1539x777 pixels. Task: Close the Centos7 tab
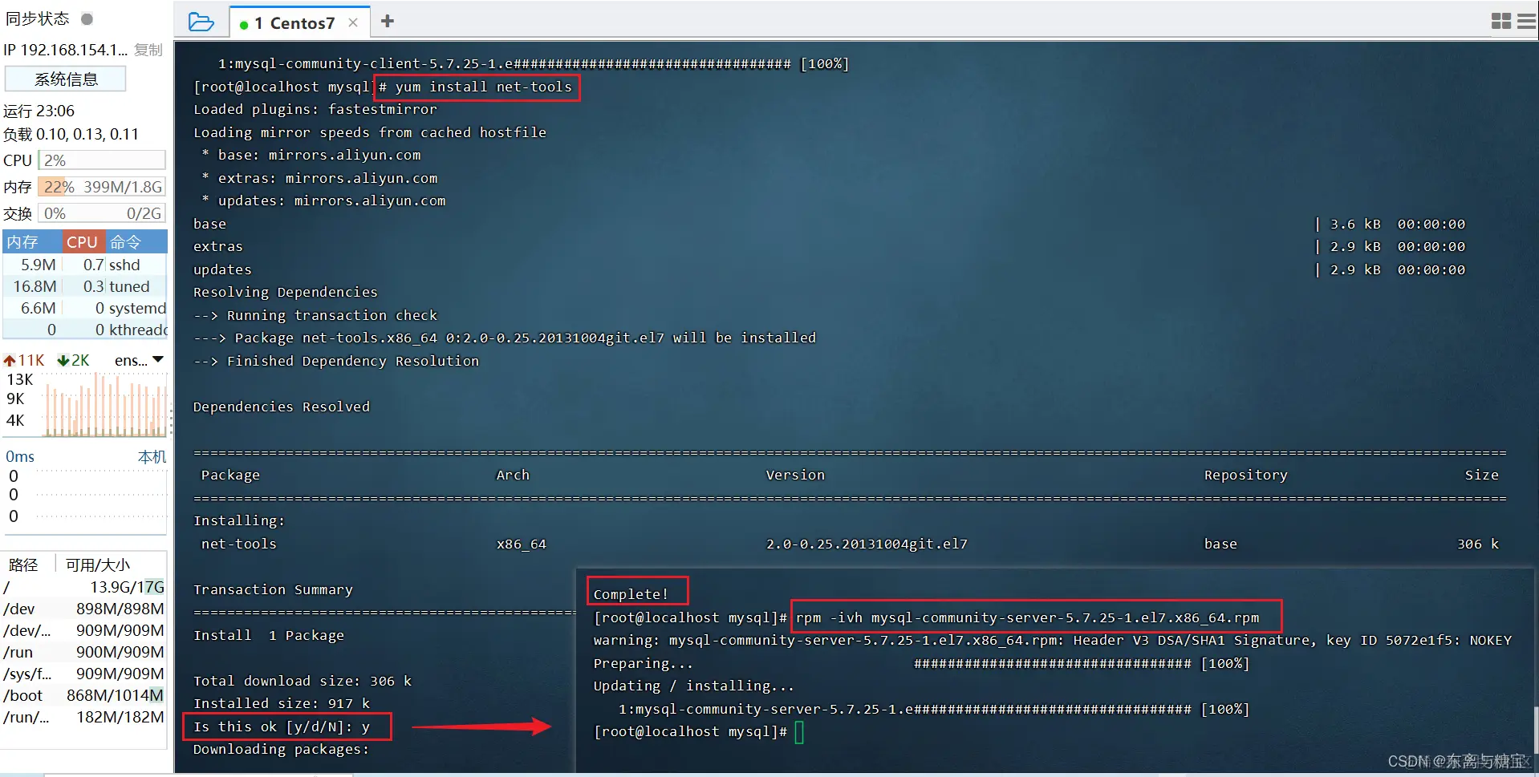(x=353, y=23)
